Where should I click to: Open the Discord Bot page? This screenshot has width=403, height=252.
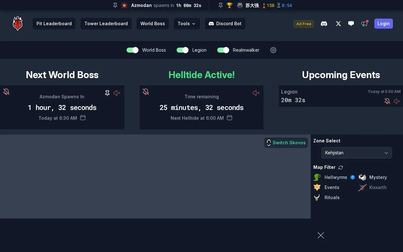point(225,24)
